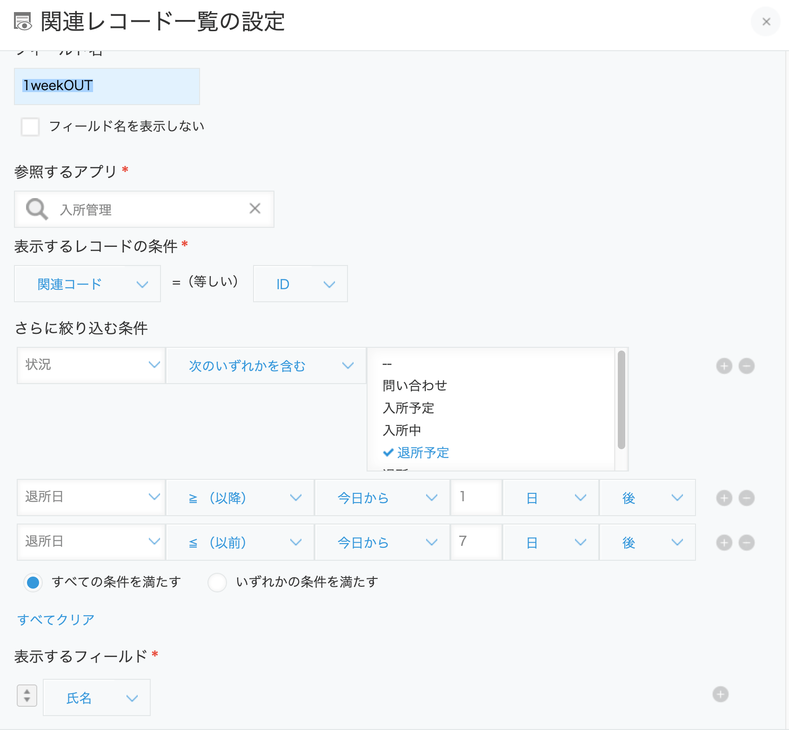Add another display field with plus icon
789x730 pixels.
pos(720,694)
